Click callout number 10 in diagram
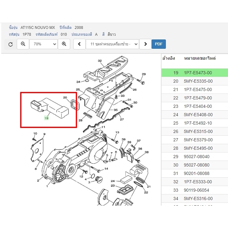 tap(35, 133)
